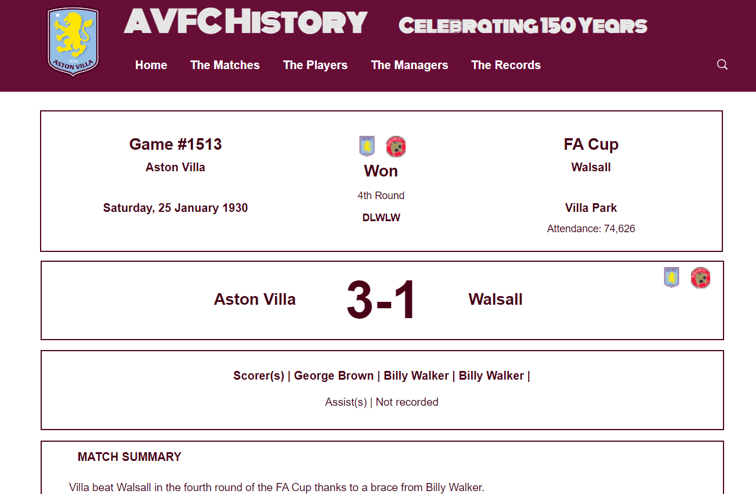Go to Home menu item
This screenshot has height=494, width=756.
coord(151,65)
